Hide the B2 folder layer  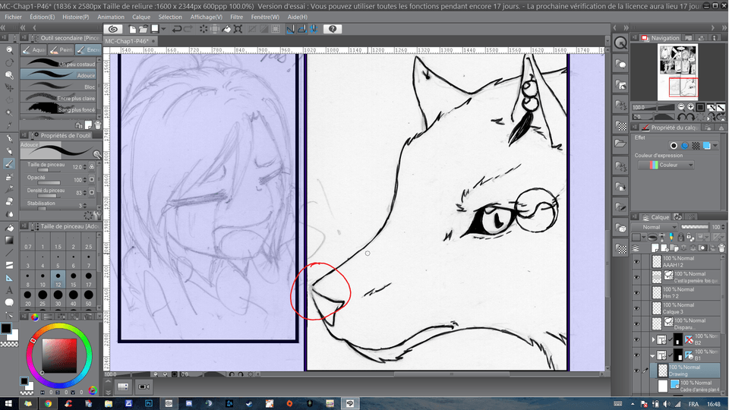pos(636,339)
